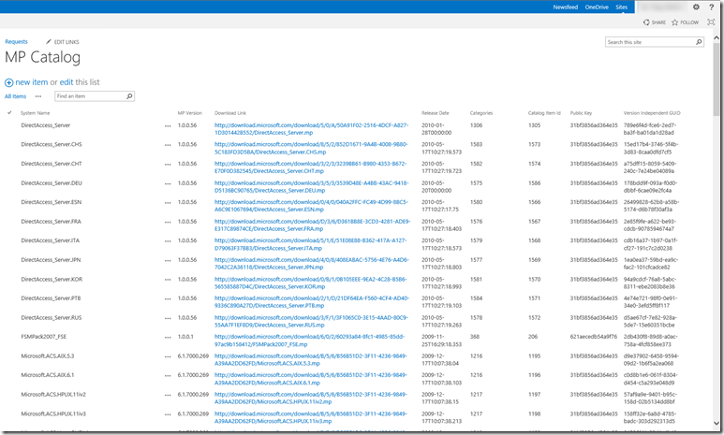Toggle focus on content icon

tap(711, 22)
